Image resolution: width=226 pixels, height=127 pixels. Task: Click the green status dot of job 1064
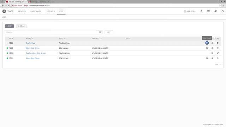[7, 48]
